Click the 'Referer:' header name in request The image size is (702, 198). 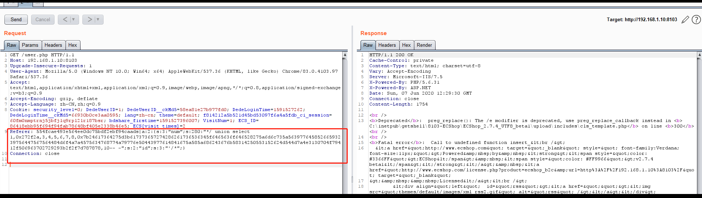pyautogui.click(x=21, y=132)
